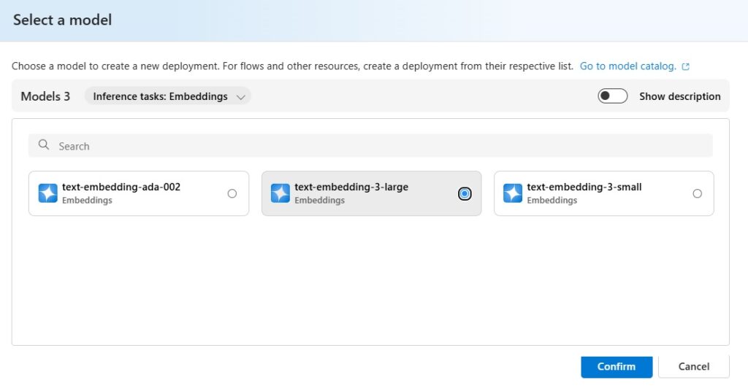Open the Inference tasks: Embeddings dropdown
Image resolution: width=748 pixels, height=391 pixels.
coord(167,96)
